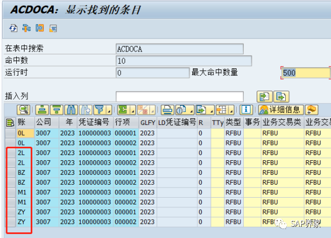The image size is (331, 238).
Task: Click the 类型 RFBU cell in the first row
Action: tap(234, 133)
